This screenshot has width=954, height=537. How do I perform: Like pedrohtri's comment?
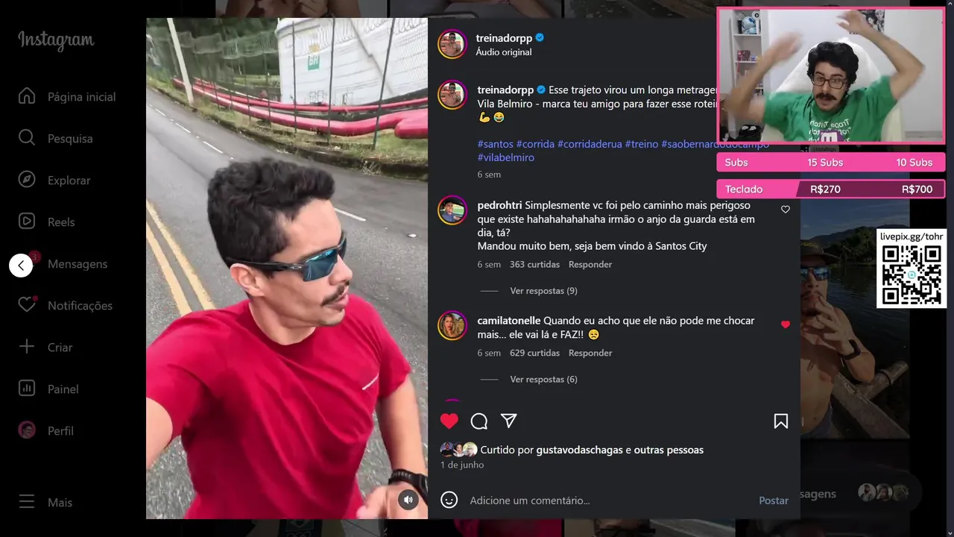785,210
